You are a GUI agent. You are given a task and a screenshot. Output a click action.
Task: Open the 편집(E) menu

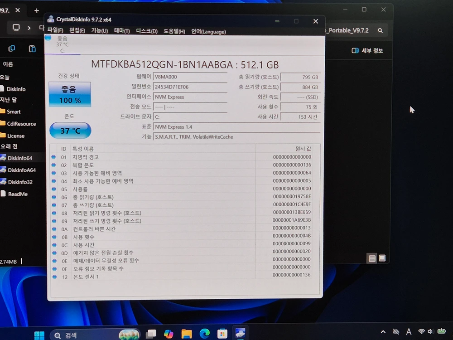pyautogui.click(x=77, y=30)
